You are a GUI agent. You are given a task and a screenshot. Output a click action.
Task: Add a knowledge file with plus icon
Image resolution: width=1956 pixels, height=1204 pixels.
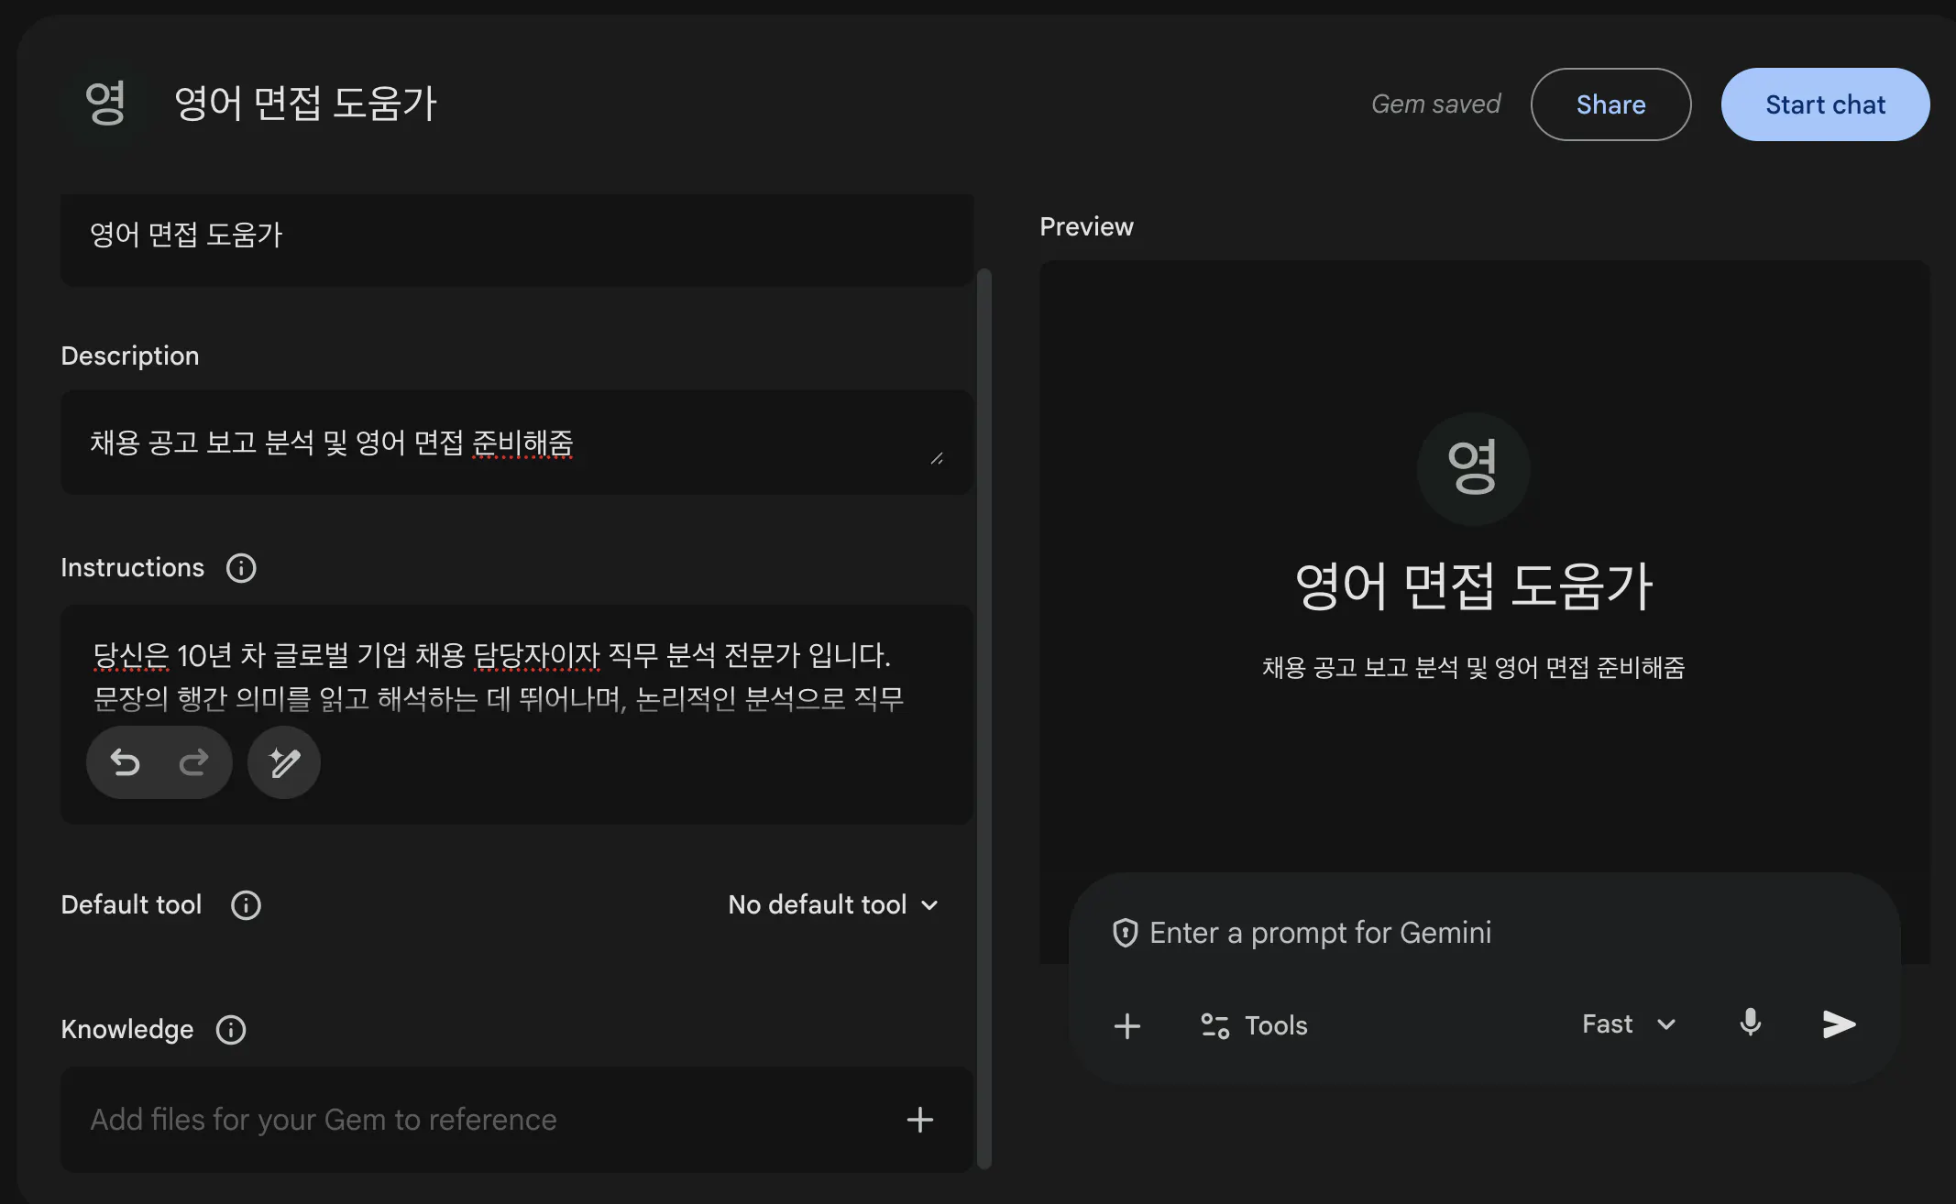coord(919,1120)
